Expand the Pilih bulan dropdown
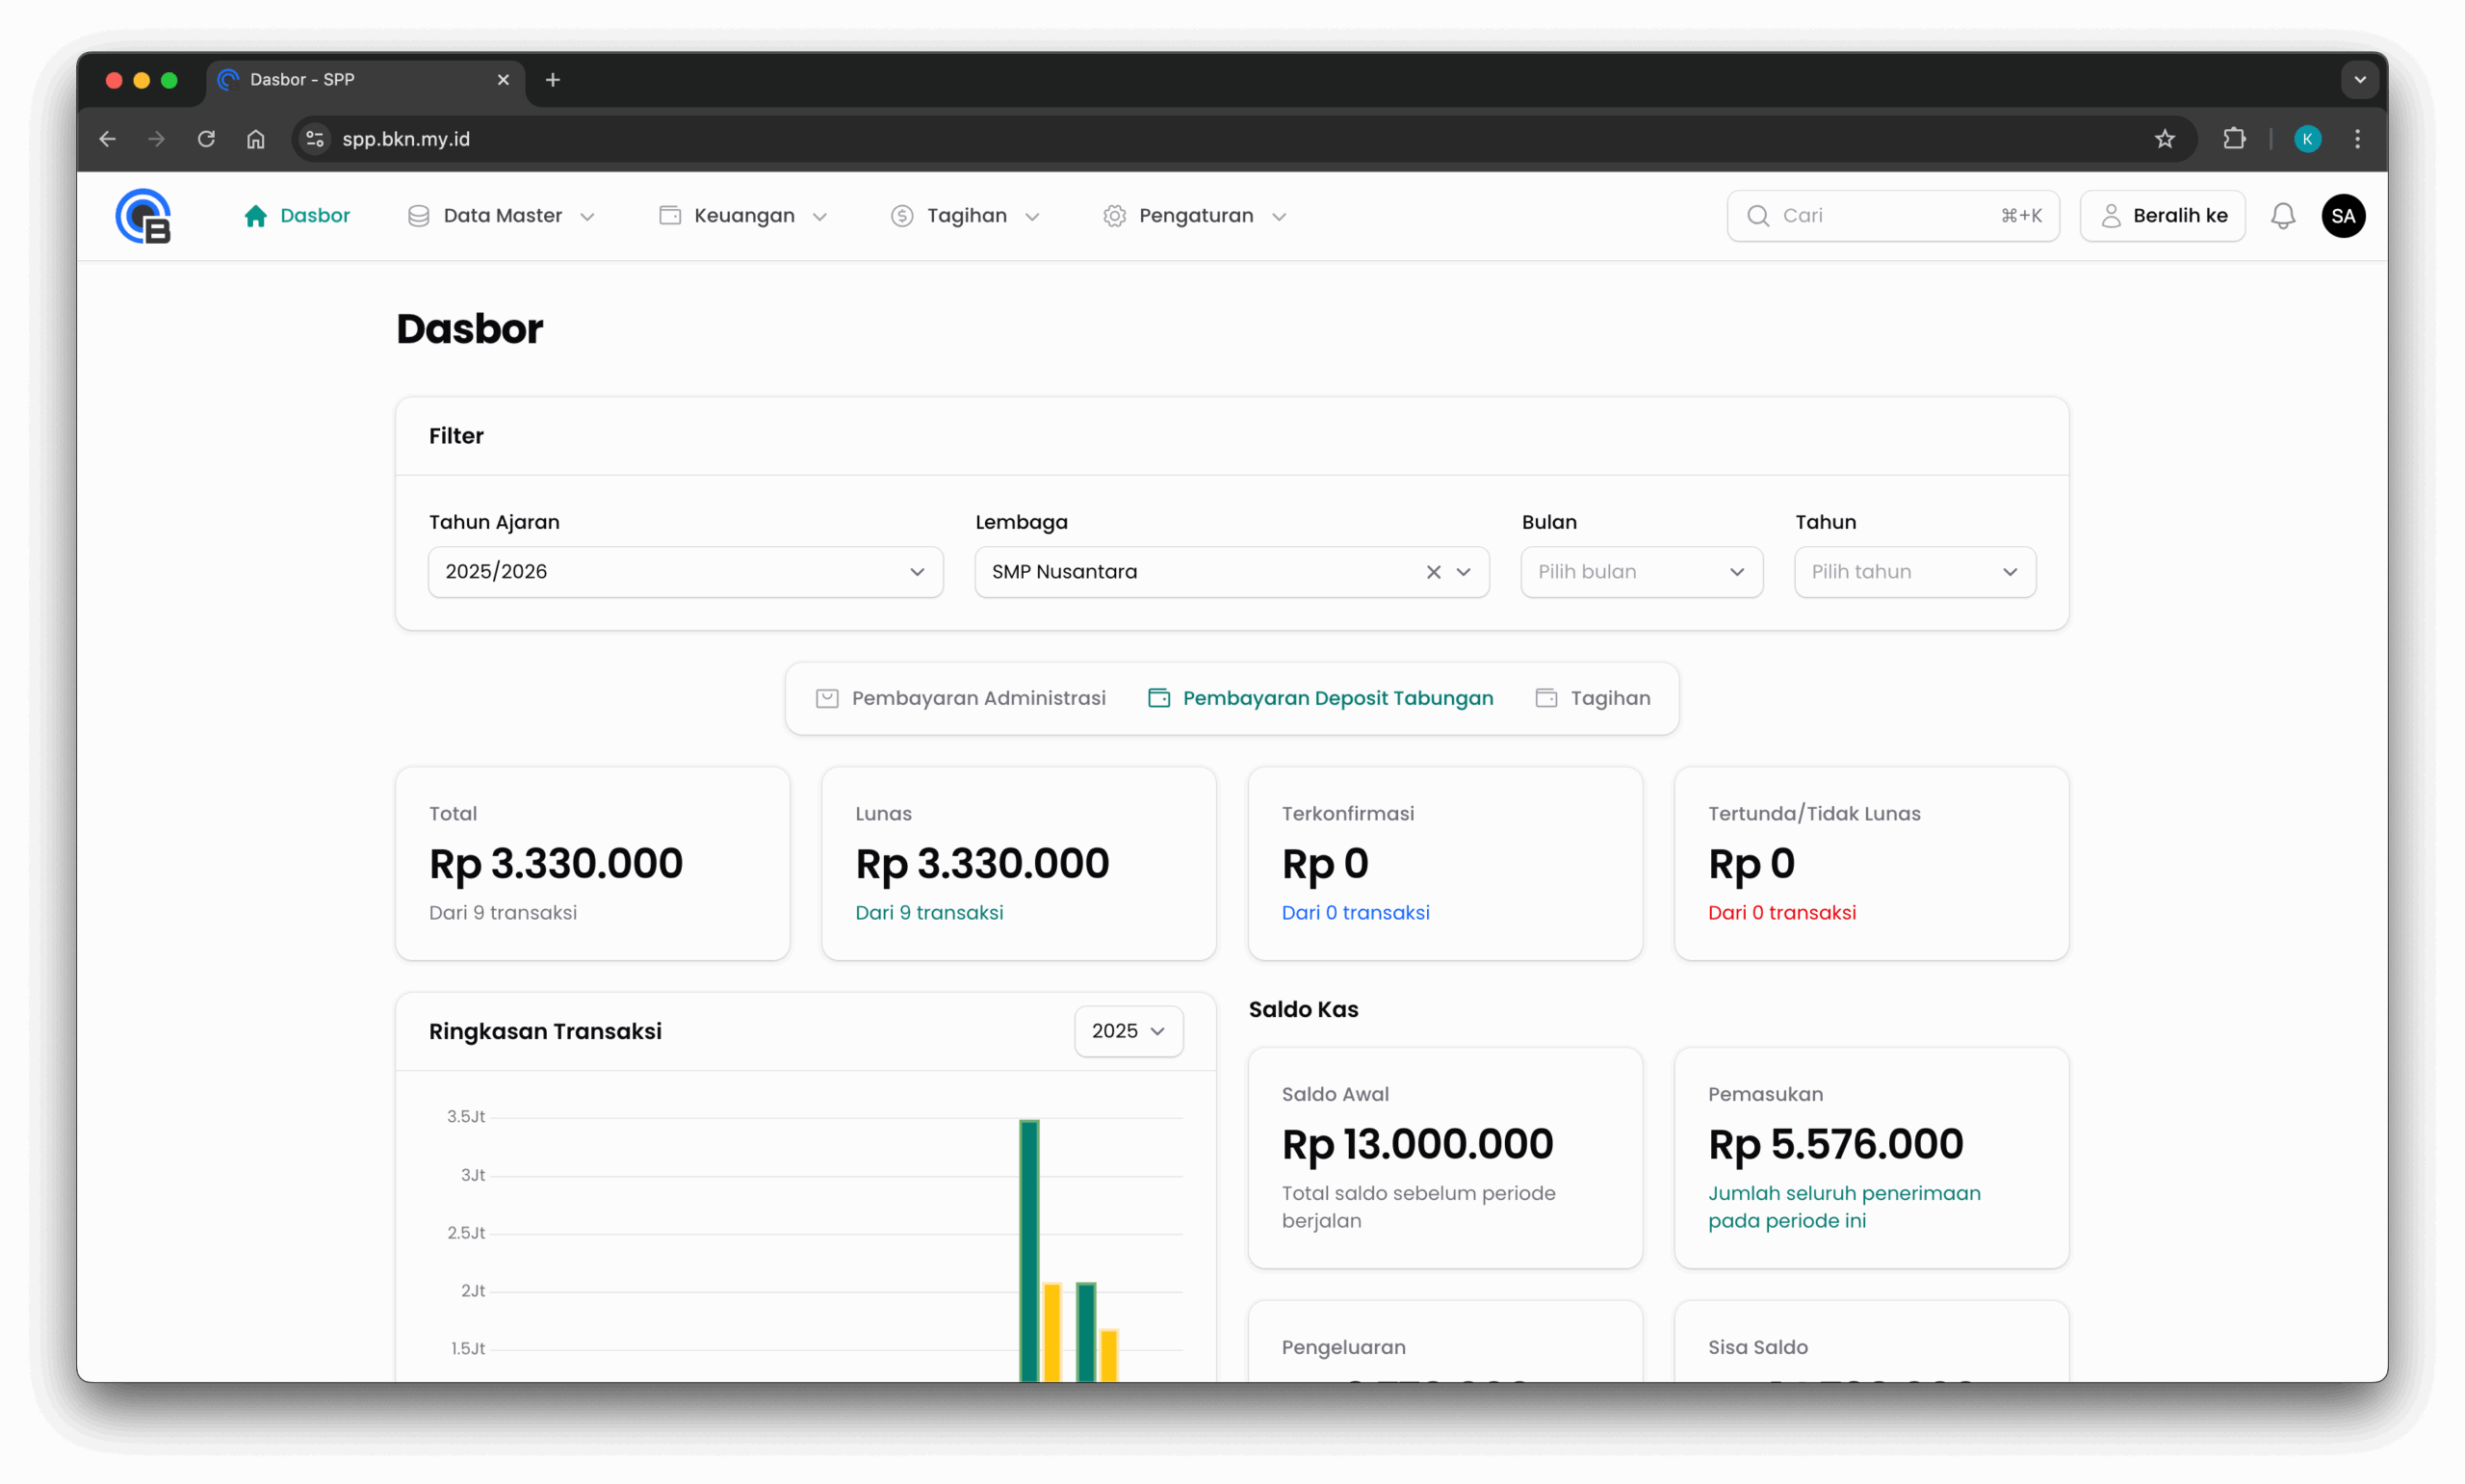Viewport: 2465px width, 1484px height. coord(1641,572)
